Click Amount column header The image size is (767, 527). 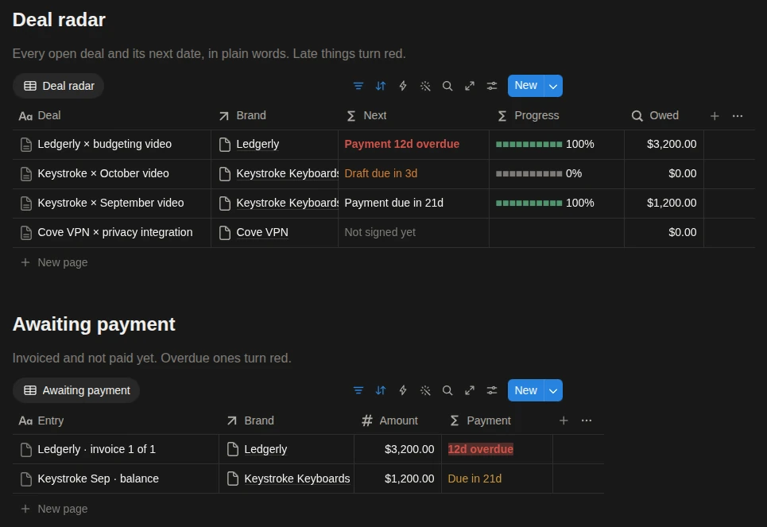[x=397, y=420]
